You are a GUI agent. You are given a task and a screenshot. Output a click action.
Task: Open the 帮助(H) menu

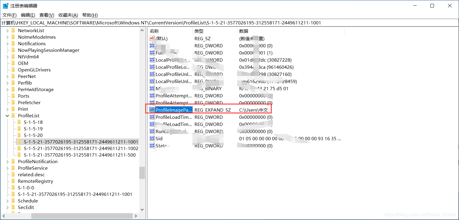click(x=90, y=15)
